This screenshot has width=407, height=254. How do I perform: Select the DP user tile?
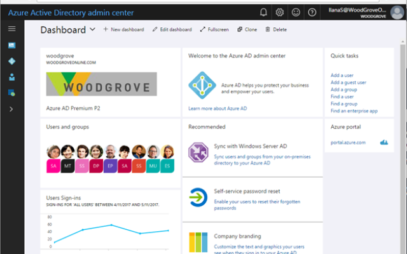96,166
